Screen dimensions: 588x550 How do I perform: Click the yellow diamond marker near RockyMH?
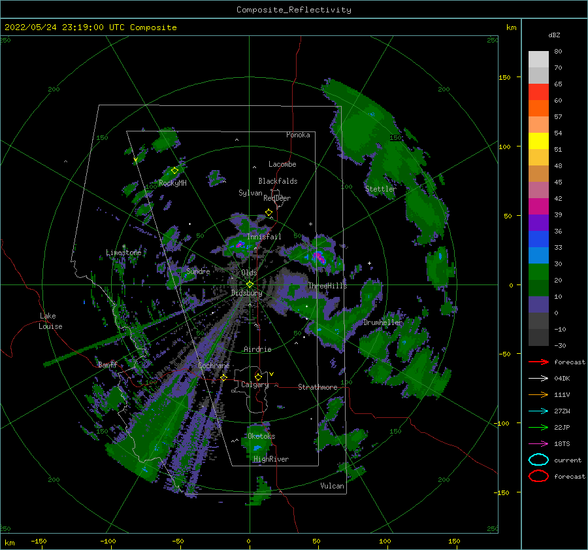click(174, 171)
